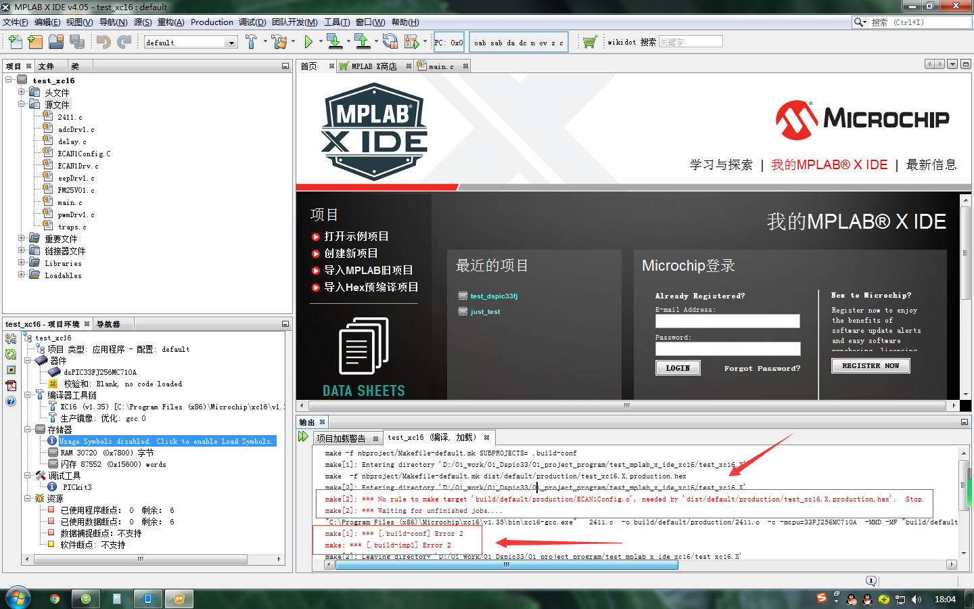The height and width of the screenshot is (609, 974).
Task: Collapse the 存储器 node in dashboard
Action: [28, 430]
